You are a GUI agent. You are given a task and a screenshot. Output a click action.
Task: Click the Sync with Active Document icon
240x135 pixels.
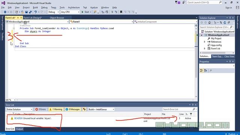tap(221, 22)
